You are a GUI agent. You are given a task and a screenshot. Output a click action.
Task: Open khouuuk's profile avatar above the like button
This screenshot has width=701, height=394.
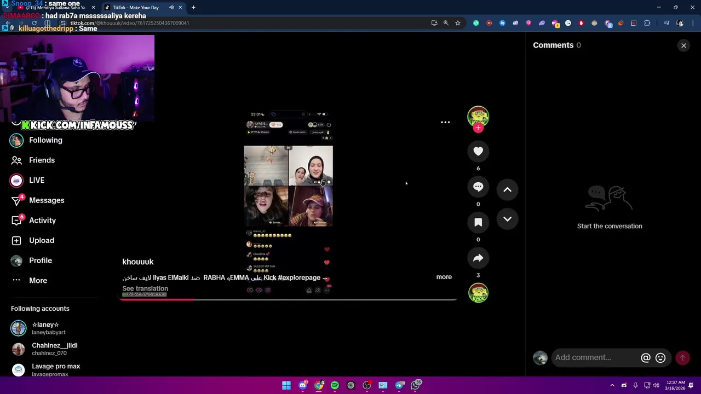[x=478, y=116]
